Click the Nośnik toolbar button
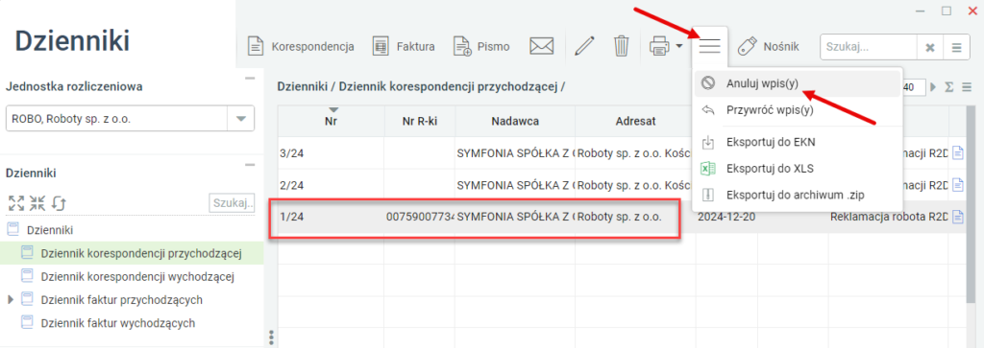Viewport: 984px width, 348px height. point(769,46)
